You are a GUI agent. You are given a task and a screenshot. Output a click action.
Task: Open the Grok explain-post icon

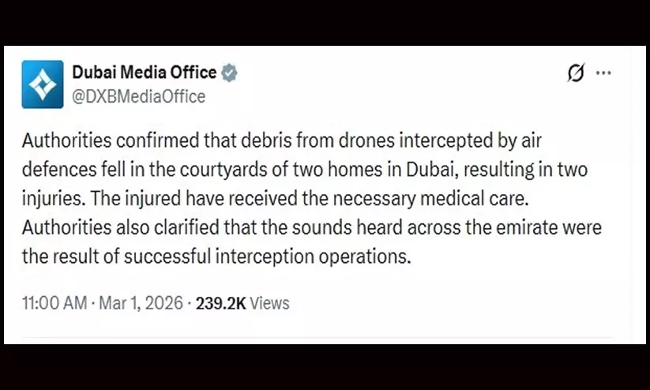click(577, 73)
